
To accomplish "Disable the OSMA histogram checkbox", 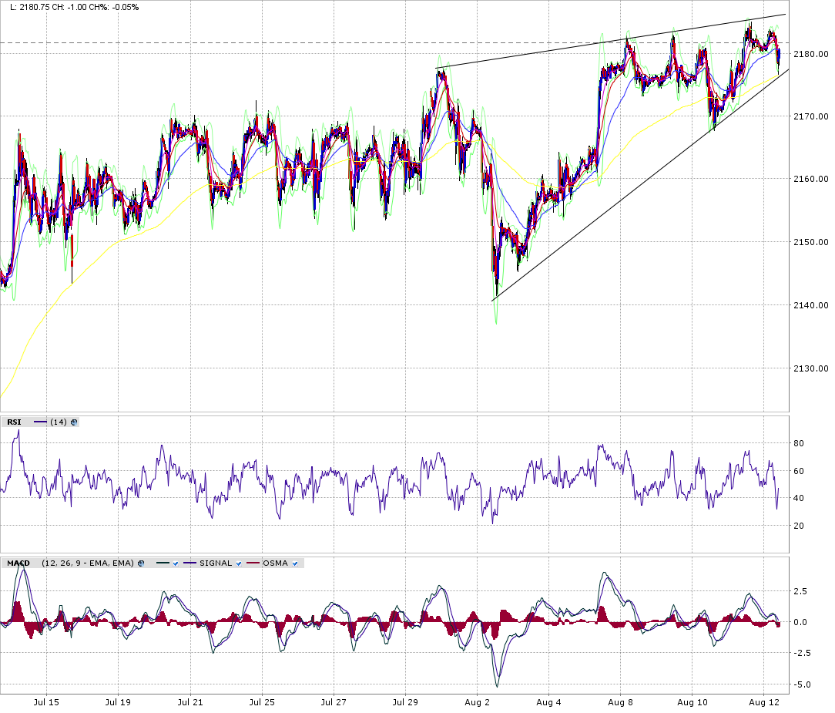I will 295,563.
